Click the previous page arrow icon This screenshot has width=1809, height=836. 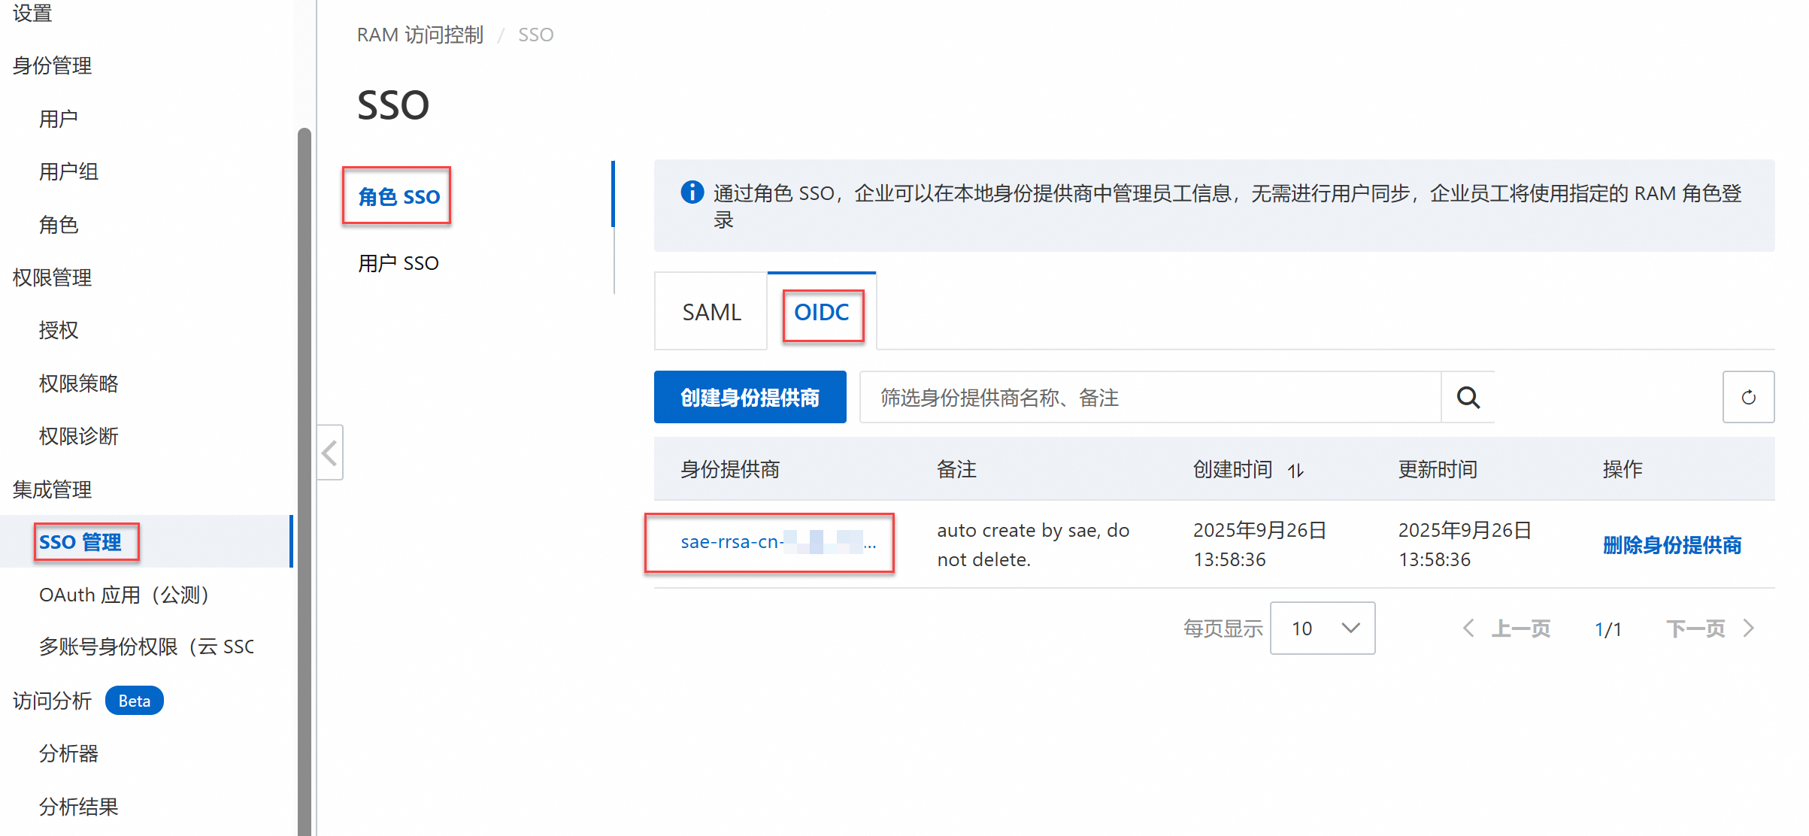[1468, 629]
